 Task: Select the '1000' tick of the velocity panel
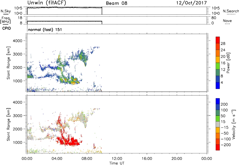click(18, 142)
